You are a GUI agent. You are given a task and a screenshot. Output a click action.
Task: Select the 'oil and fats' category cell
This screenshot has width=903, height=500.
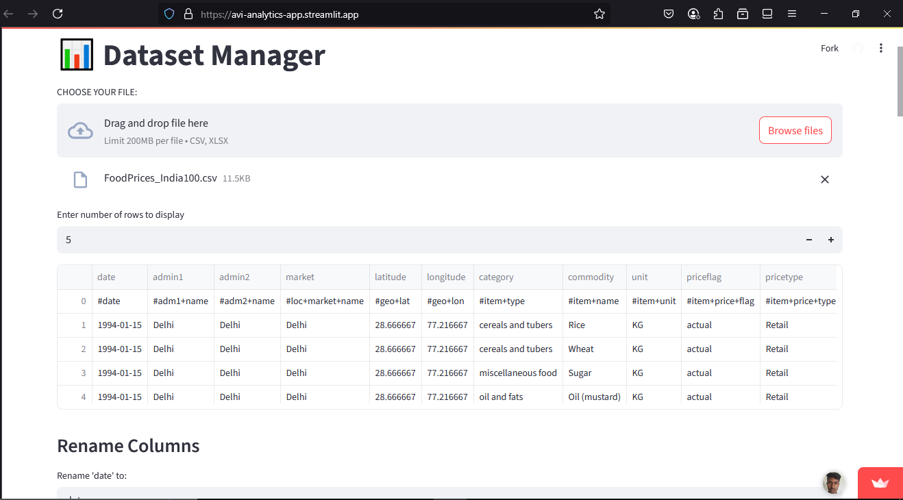[x=519, y=397]
